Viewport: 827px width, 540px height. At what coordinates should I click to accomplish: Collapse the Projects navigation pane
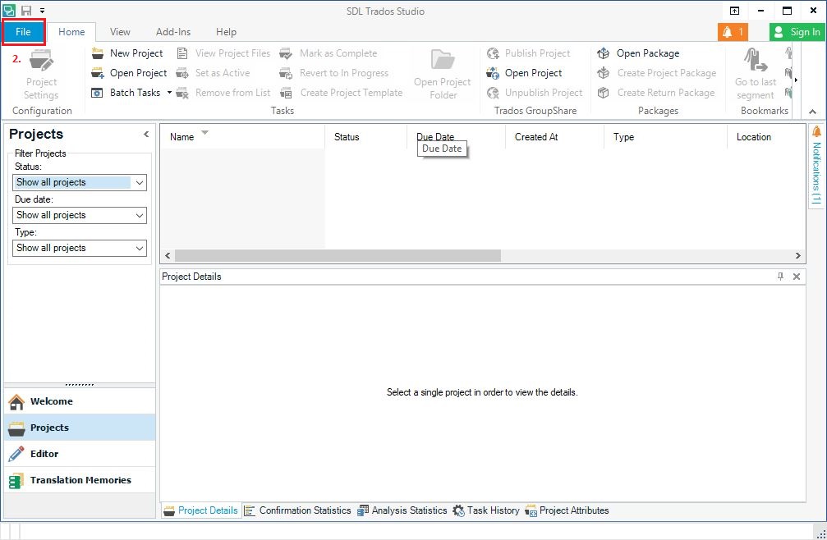click(x=146, y=135)
